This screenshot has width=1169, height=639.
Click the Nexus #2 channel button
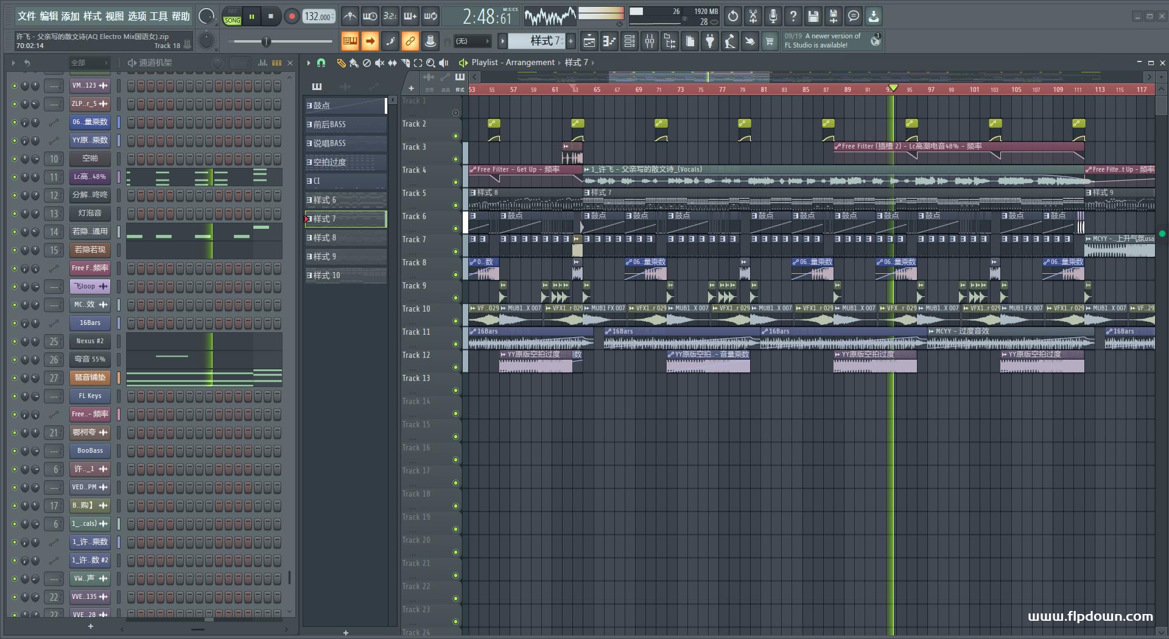click(90, 341)
